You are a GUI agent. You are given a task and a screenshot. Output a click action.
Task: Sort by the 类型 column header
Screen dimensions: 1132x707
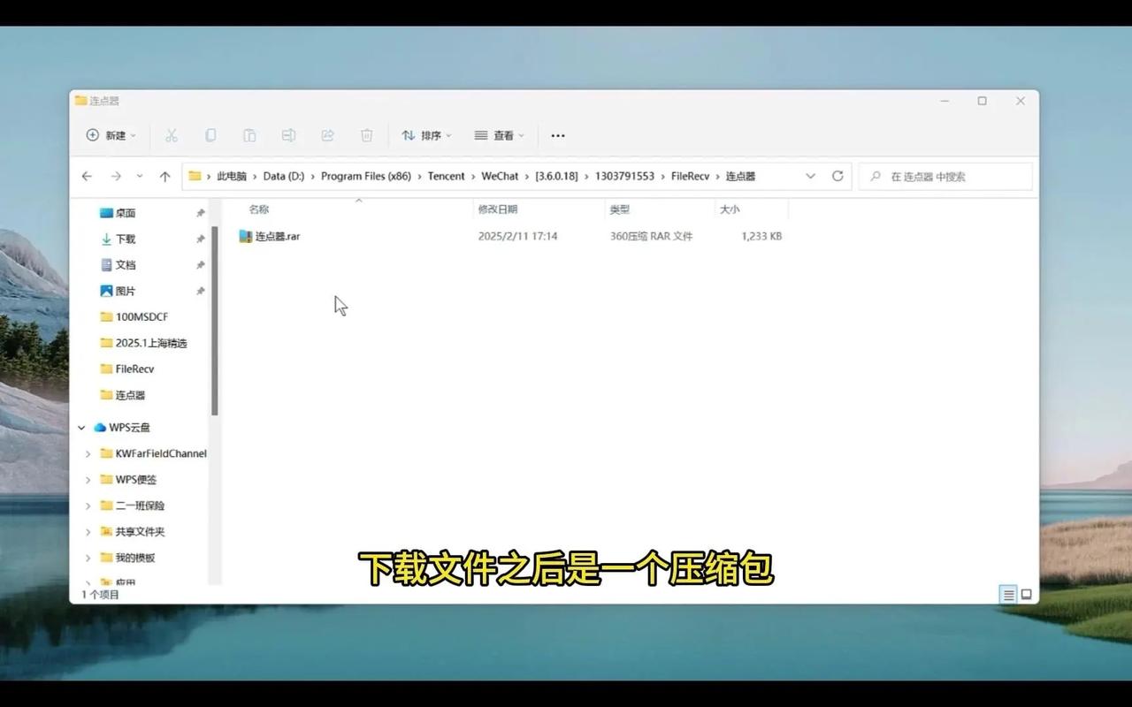[619, 209]
